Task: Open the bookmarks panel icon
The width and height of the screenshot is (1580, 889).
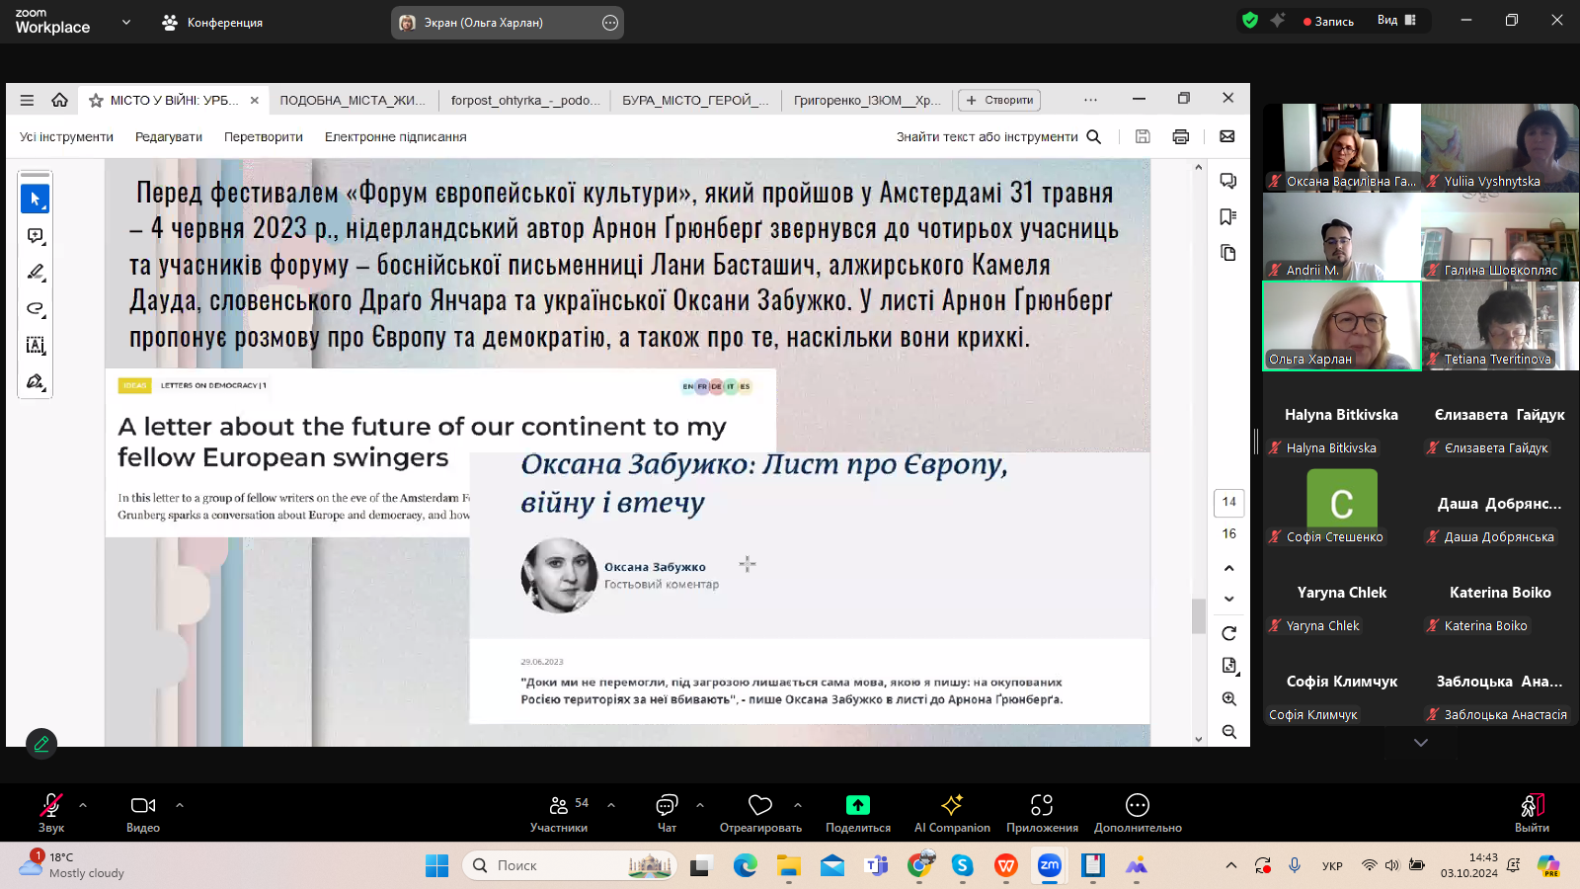Action: point(1227,217)
